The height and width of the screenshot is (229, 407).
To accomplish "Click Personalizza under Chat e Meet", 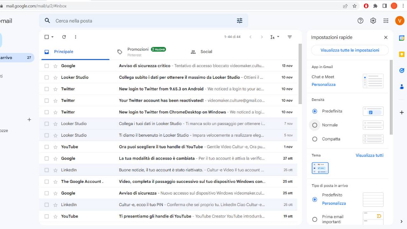I will (323, 85).
